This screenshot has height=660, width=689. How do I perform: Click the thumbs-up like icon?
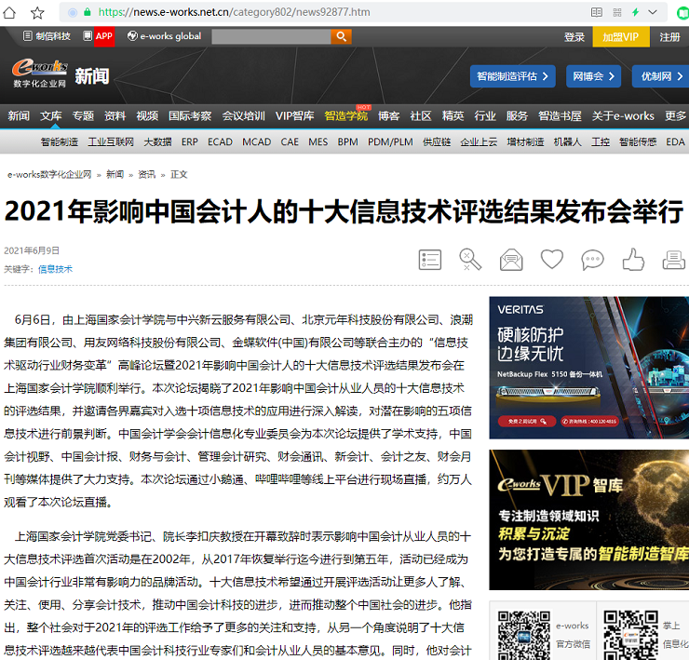633,259
